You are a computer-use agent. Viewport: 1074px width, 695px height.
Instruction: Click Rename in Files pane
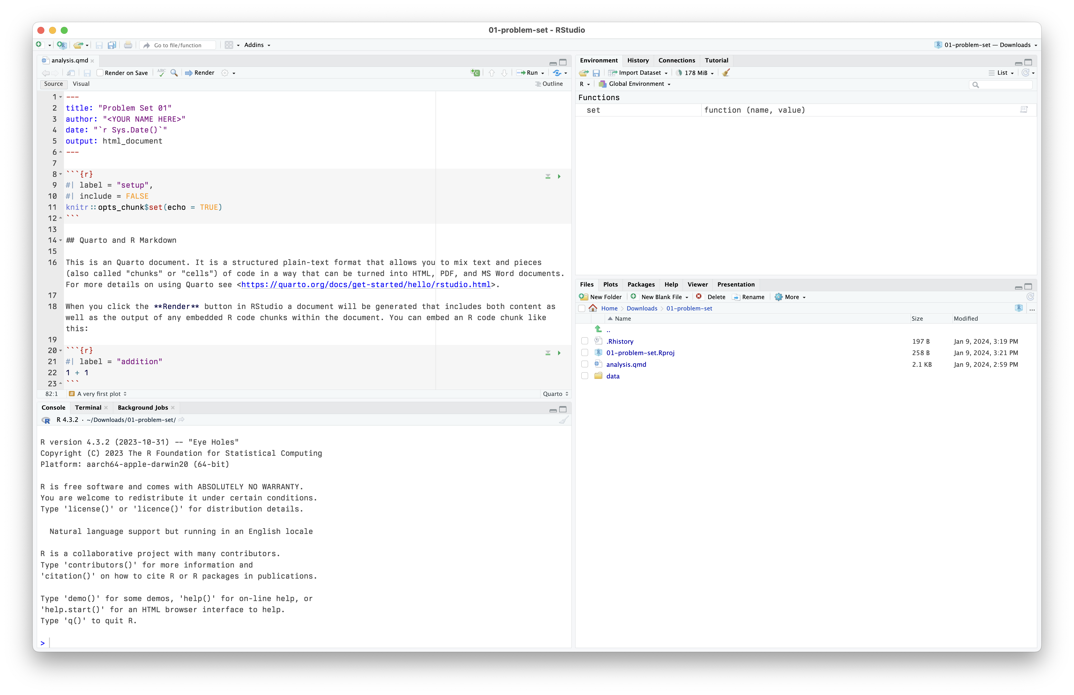tap(748, 297)
